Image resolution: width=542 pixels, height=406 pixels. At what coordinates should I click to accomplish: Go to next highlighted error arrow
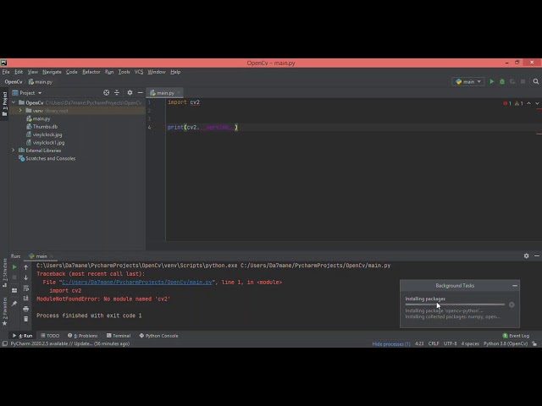pos(537,103)
